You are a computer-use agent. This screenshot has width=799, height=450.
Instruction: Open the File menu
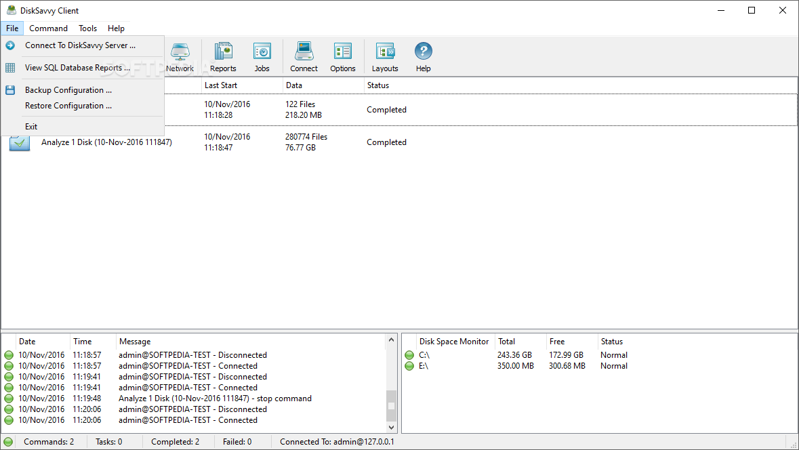[x=12, y=28]
